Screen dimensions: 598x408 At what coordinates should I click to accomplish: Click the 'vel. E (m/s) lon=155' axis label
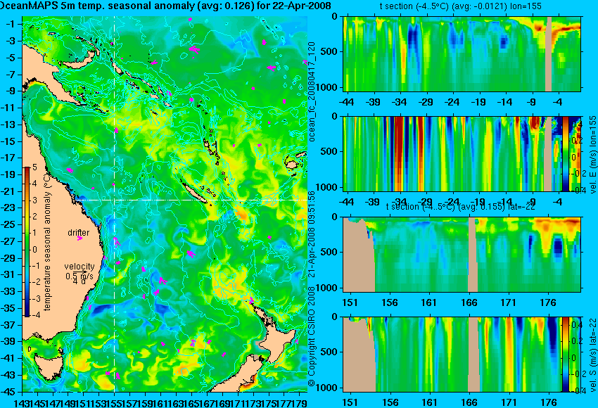coord(593,155)
